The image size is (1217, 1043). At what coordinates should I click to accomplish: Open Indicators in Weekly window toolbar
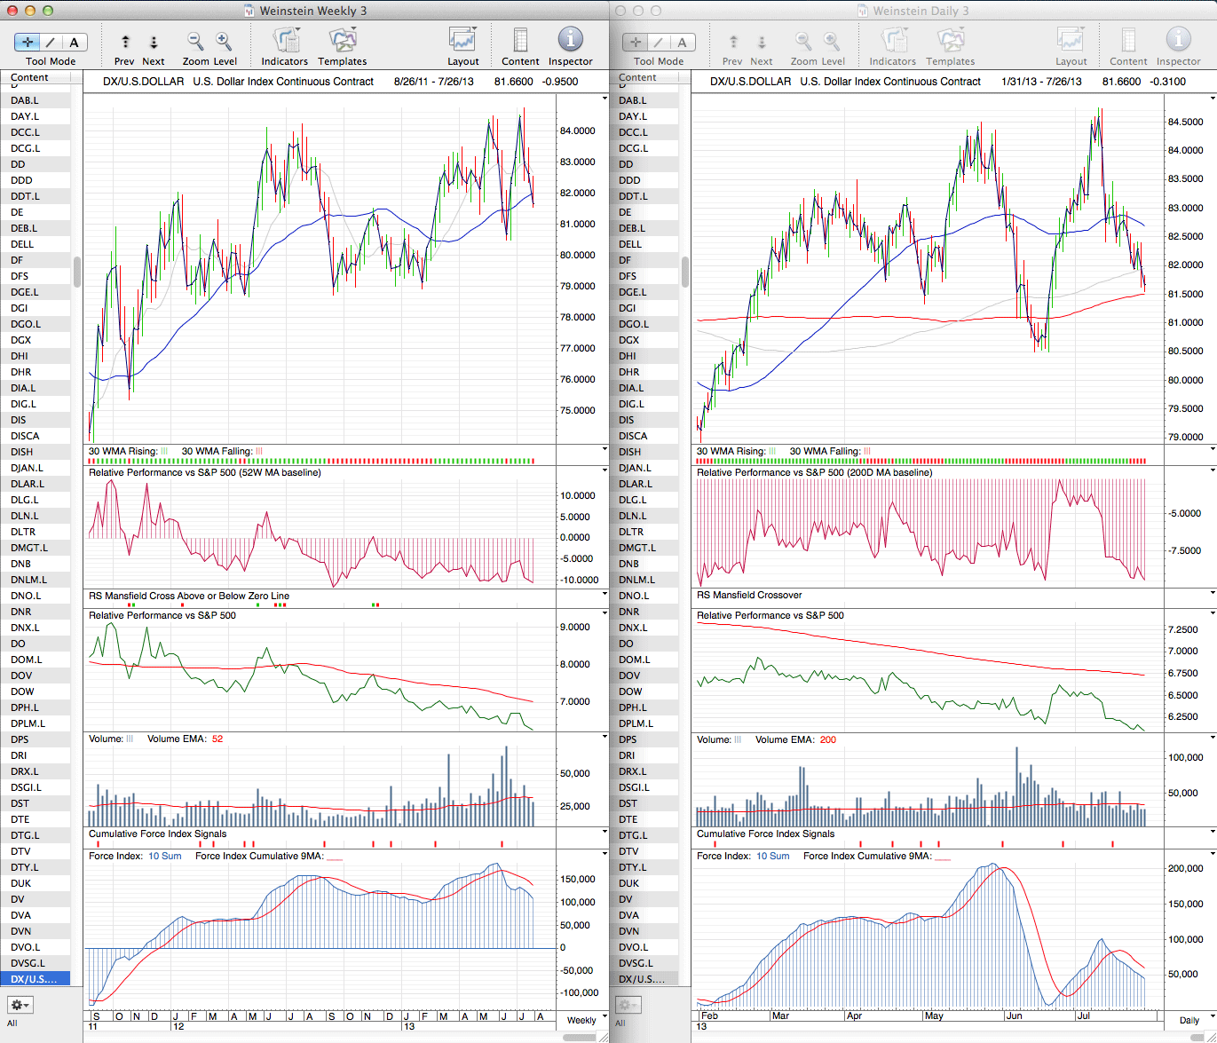285,41
